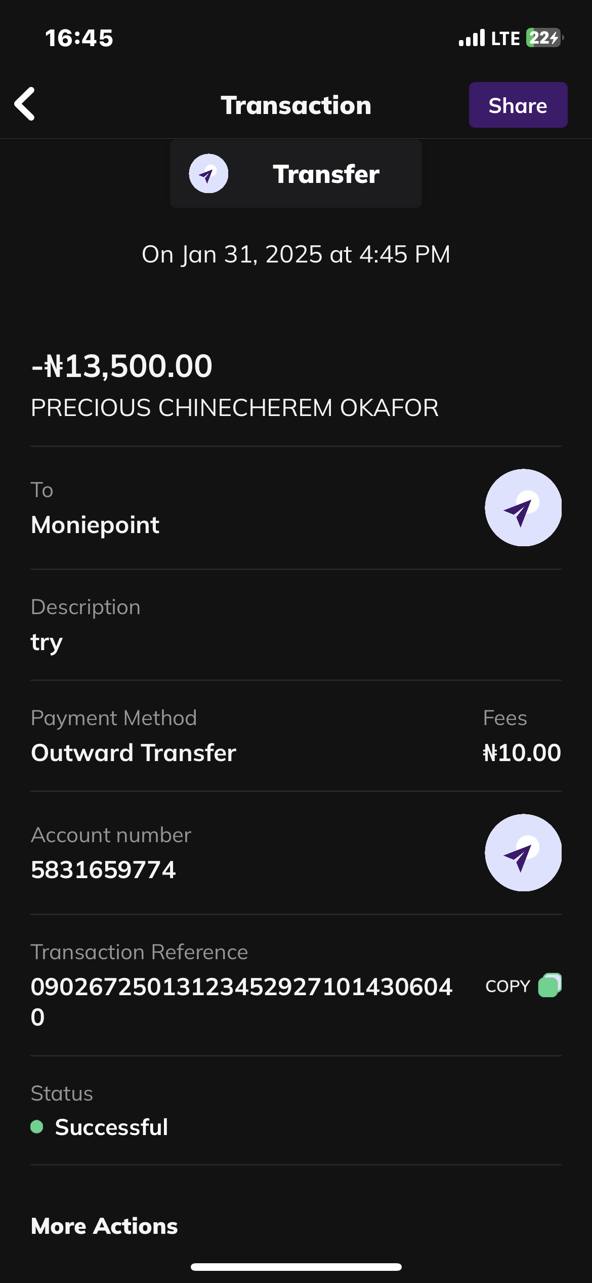Tap the long transaction reference number
The image size is (592, 1283).
[241, 987]
